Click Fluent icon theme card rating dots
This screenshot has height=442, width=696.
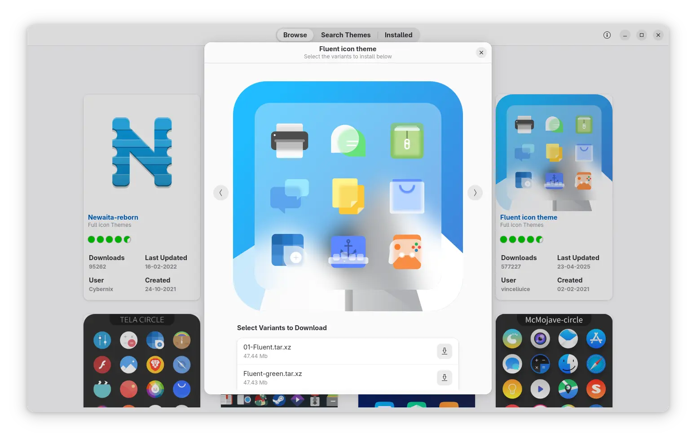tap(522, 239)
